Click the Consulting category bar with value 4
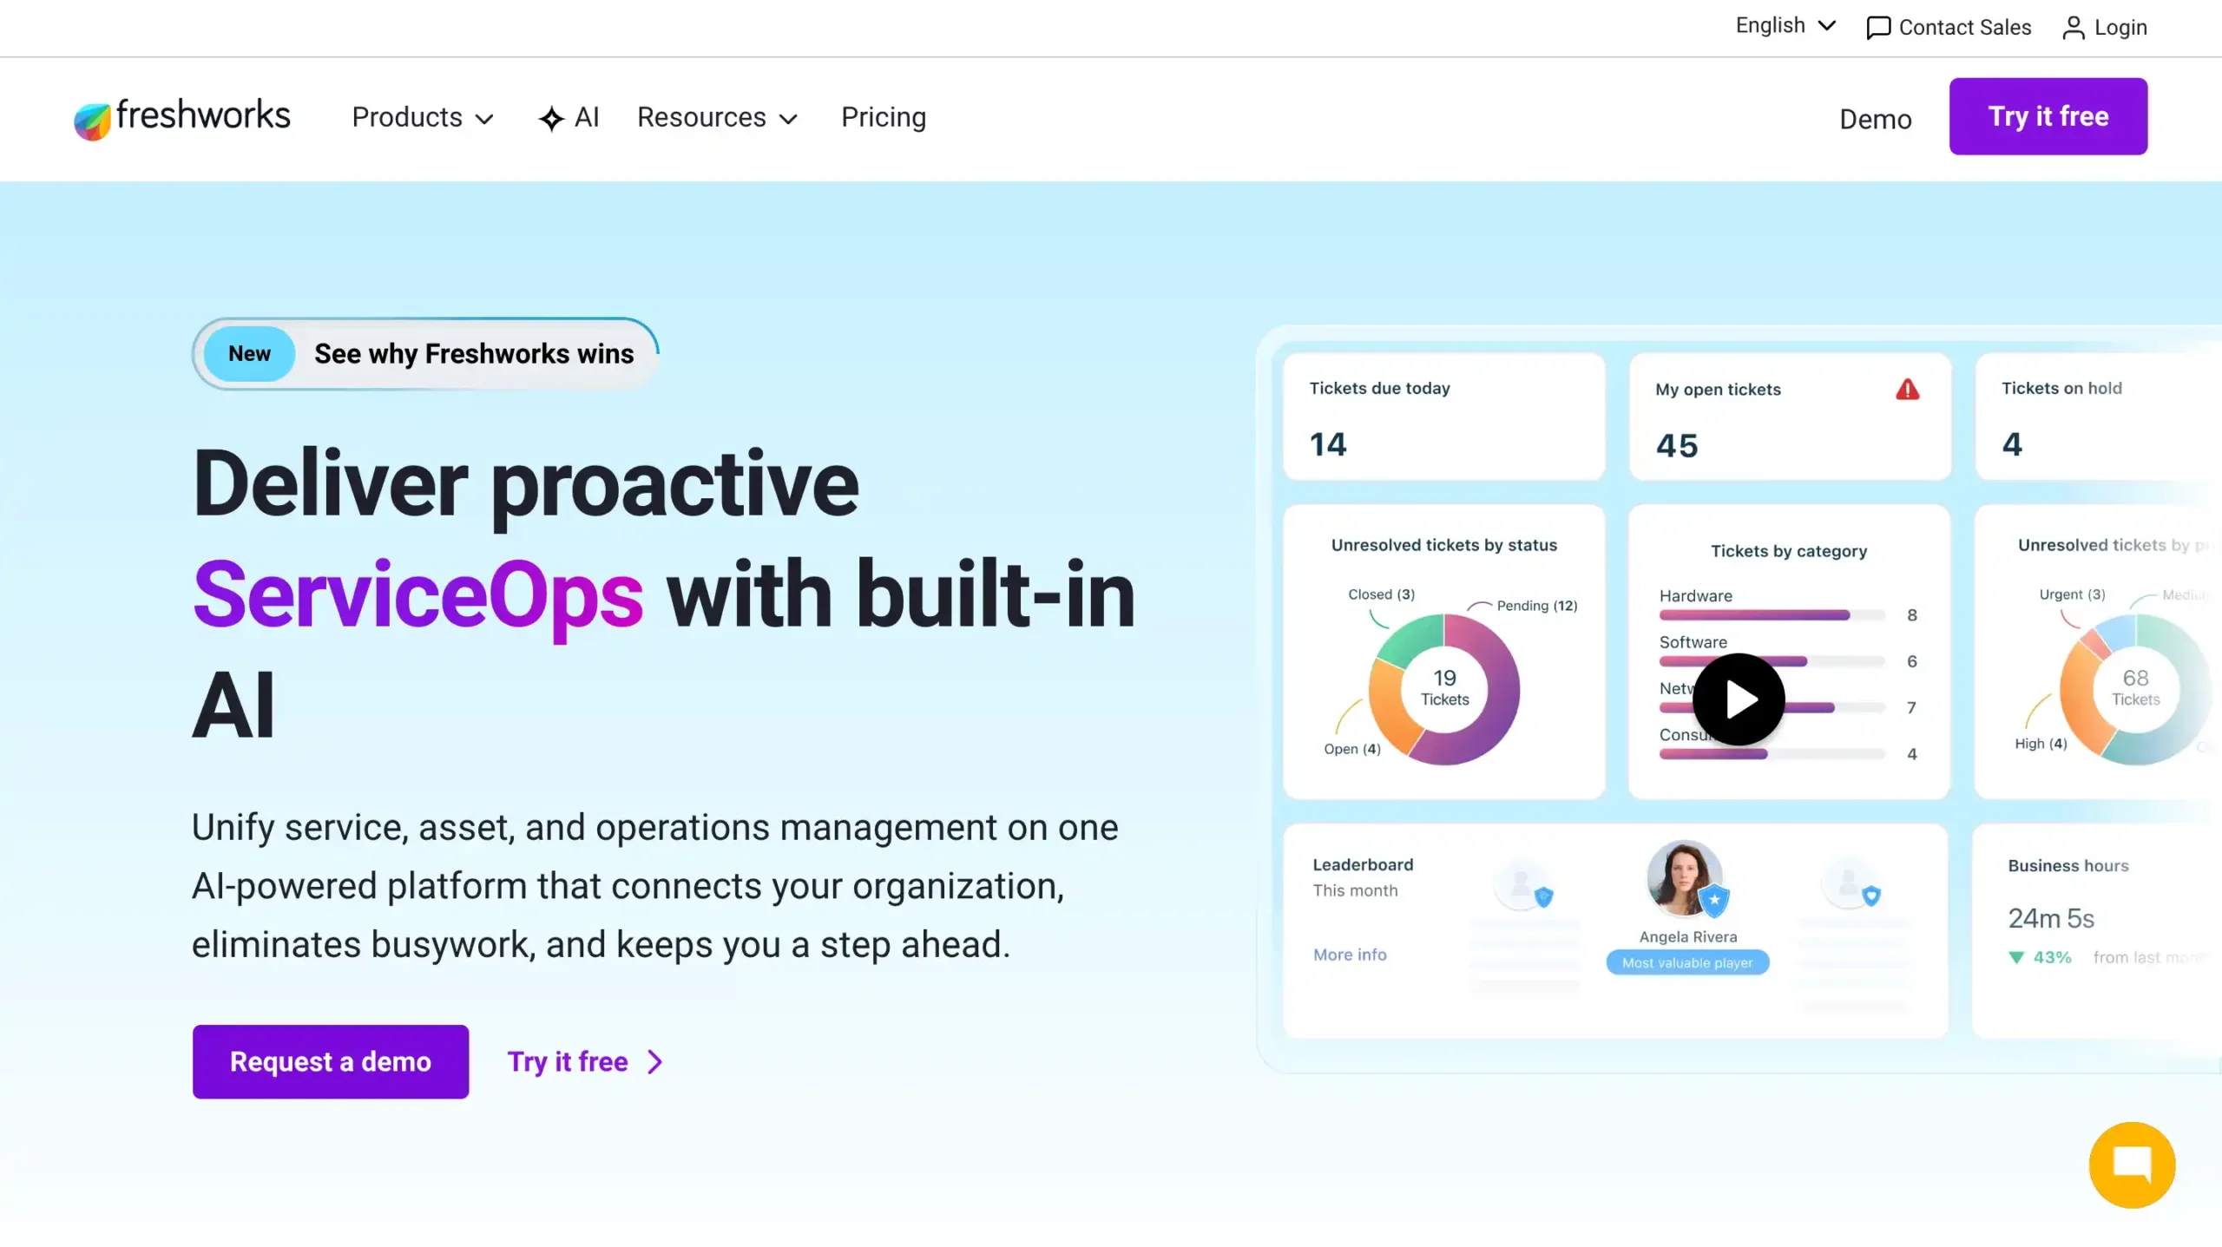The height and width of the screenshot is (1247, 2222). pyautogui.click(x=1772, y=754)
